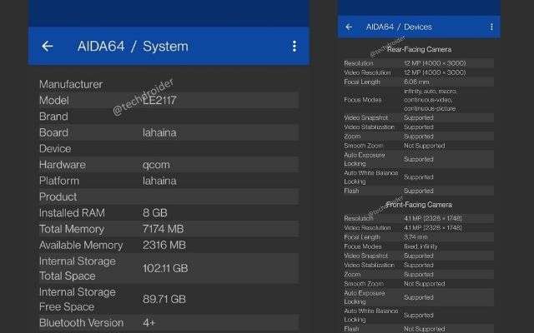The height and width of the screenshot is (333, 534).
Task: Select the 'Board' row label
Action: (53, 132)
